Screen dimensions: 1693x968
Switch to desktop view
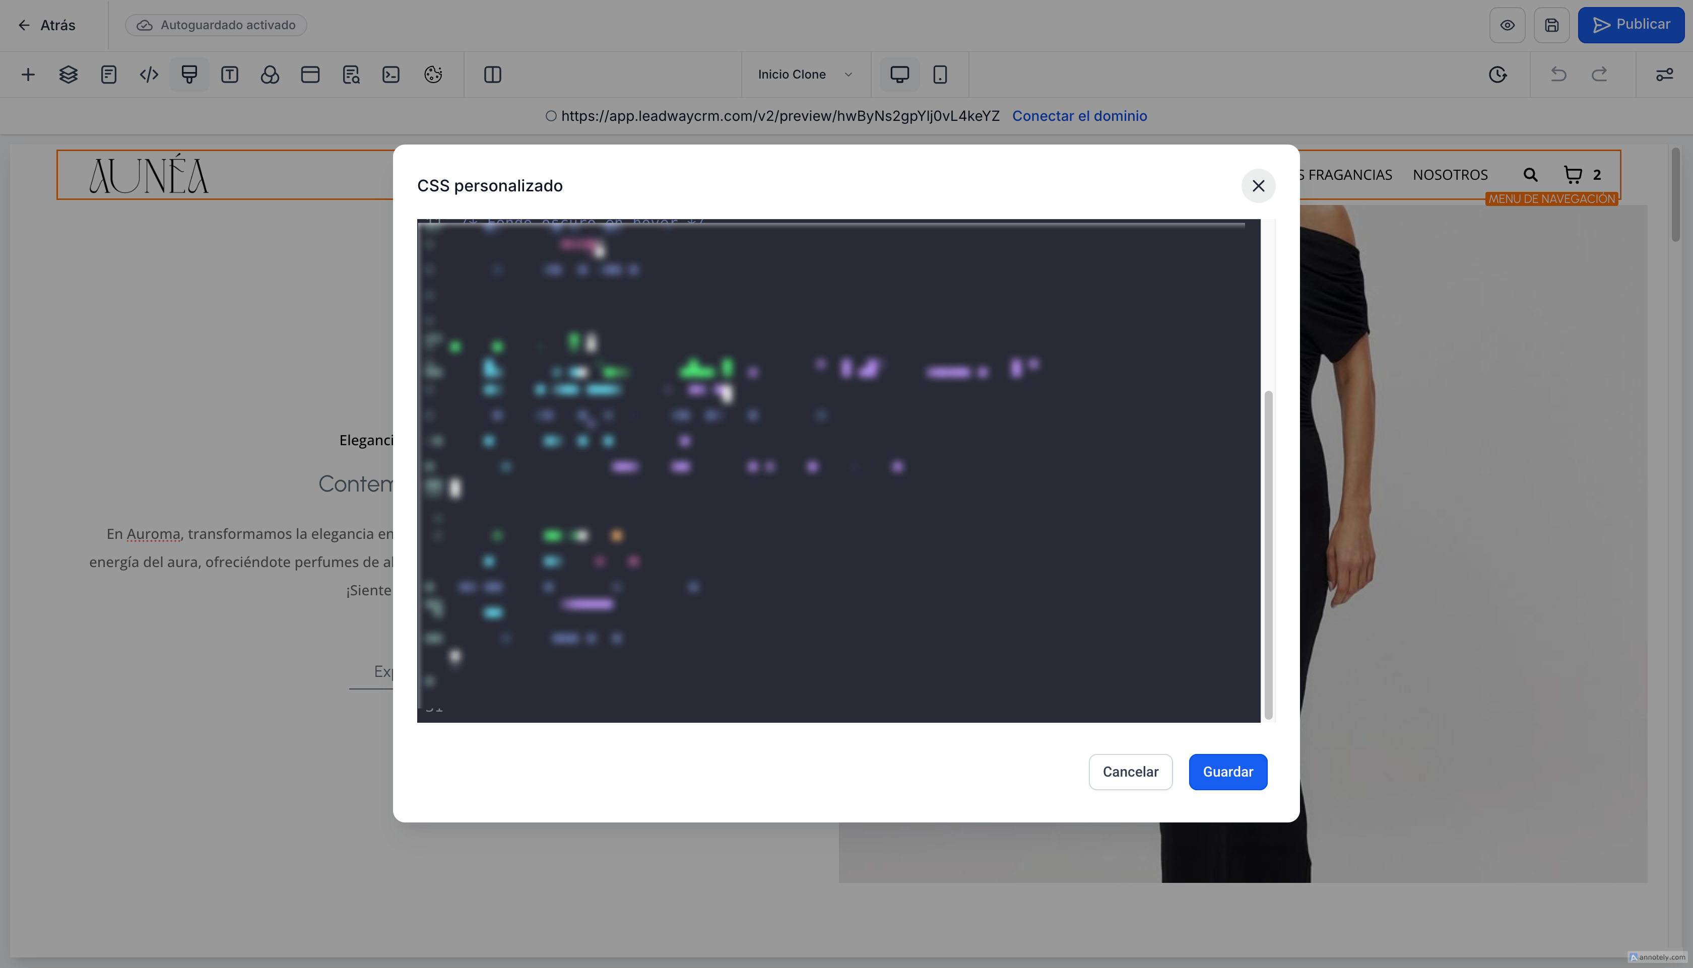point(899,75)
